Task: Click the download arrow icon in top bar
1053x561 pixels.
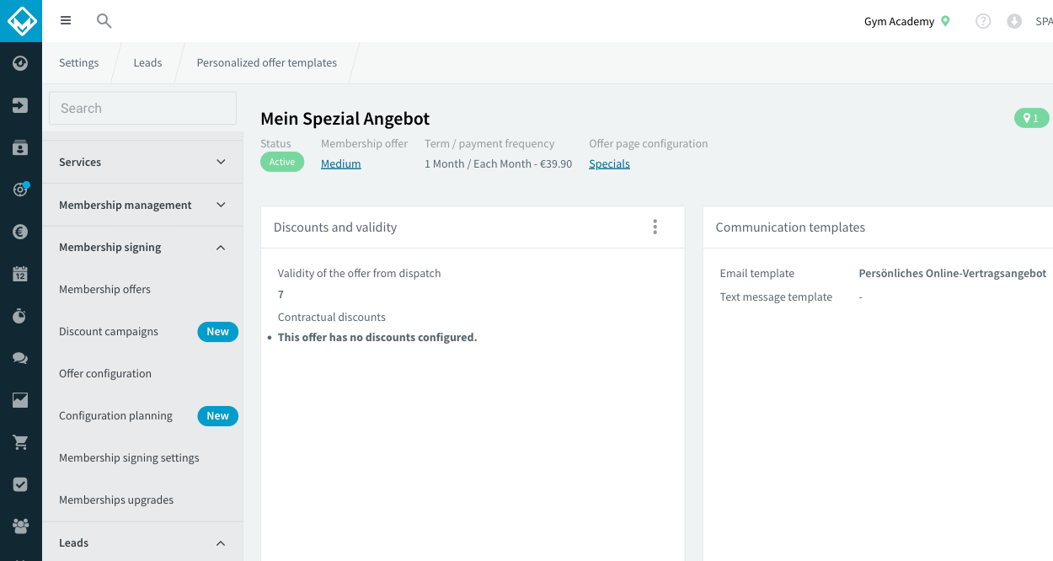Action: click(x=1014, y=21)
